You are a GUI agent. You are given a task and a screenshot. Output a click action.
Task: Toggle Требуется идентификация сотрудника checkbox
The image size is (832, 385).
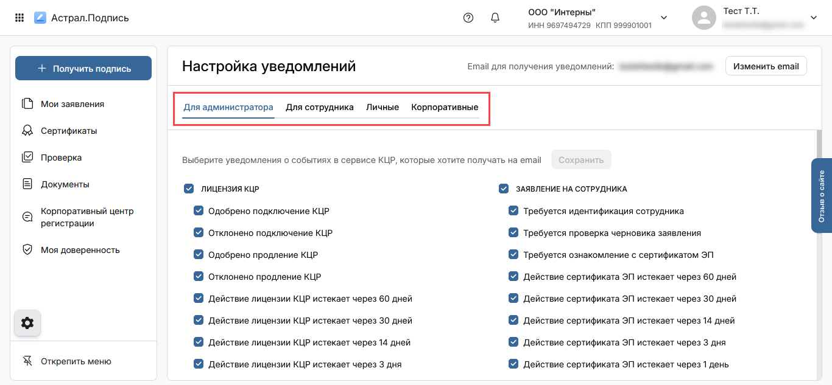(x=513, y=211)
